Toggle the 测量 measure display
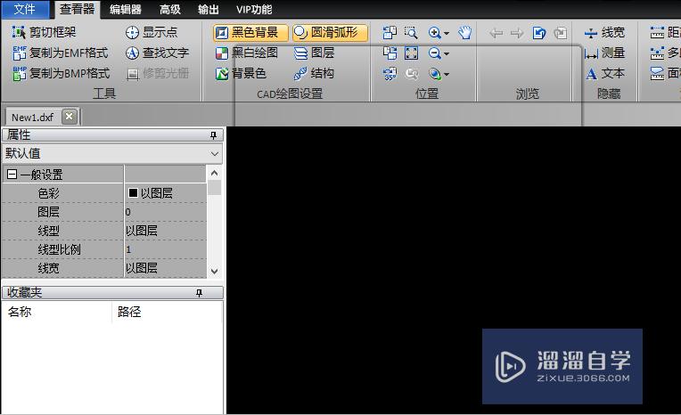The height and width of the screenshot is (415, 681). point(604,53)
